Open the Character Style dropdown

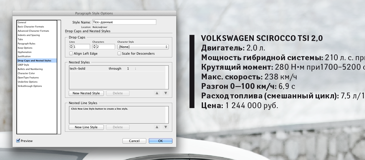(x=143, y=47)
